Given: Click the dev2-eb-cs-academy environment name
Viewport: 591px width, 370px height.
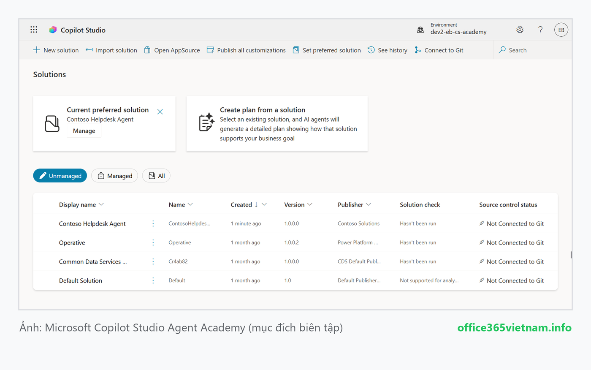Looking at the screenshot, I should tap(458, 32).
